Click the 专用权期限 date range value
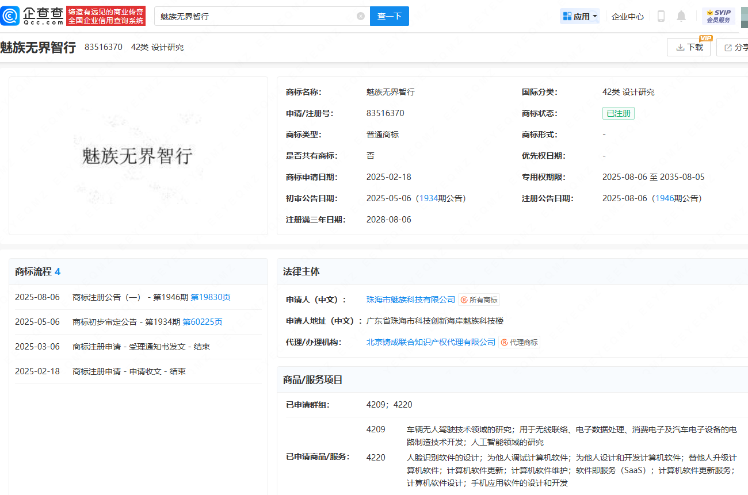This screenshot has width=748, height=495. tap(654, 177)
